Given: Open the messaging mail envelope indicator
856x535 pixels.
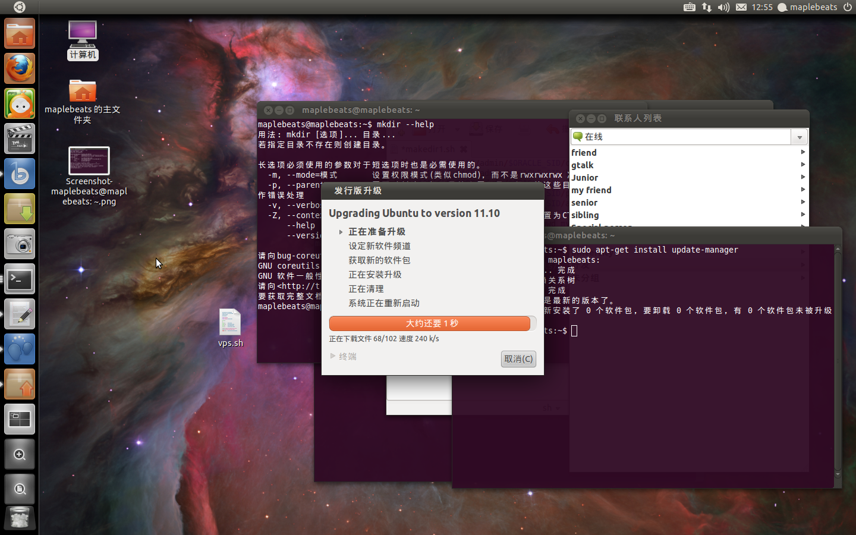Looking at the screenshot, I should (x=741, y=7).
